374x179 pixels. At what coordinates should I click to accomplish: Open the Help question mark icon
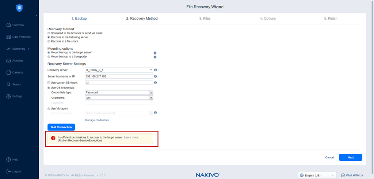9,159
